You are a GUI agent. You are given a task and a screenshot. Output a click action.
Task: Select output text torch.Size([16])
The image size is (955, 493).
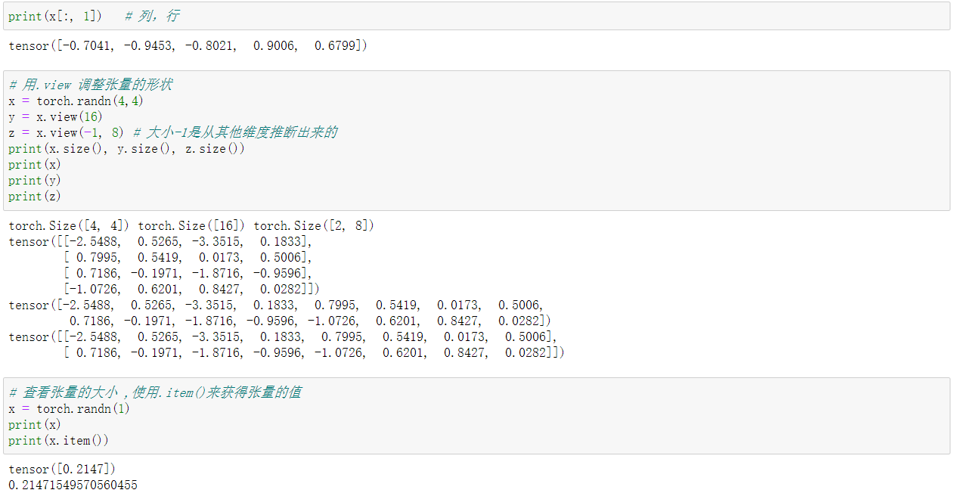(193, 226)
